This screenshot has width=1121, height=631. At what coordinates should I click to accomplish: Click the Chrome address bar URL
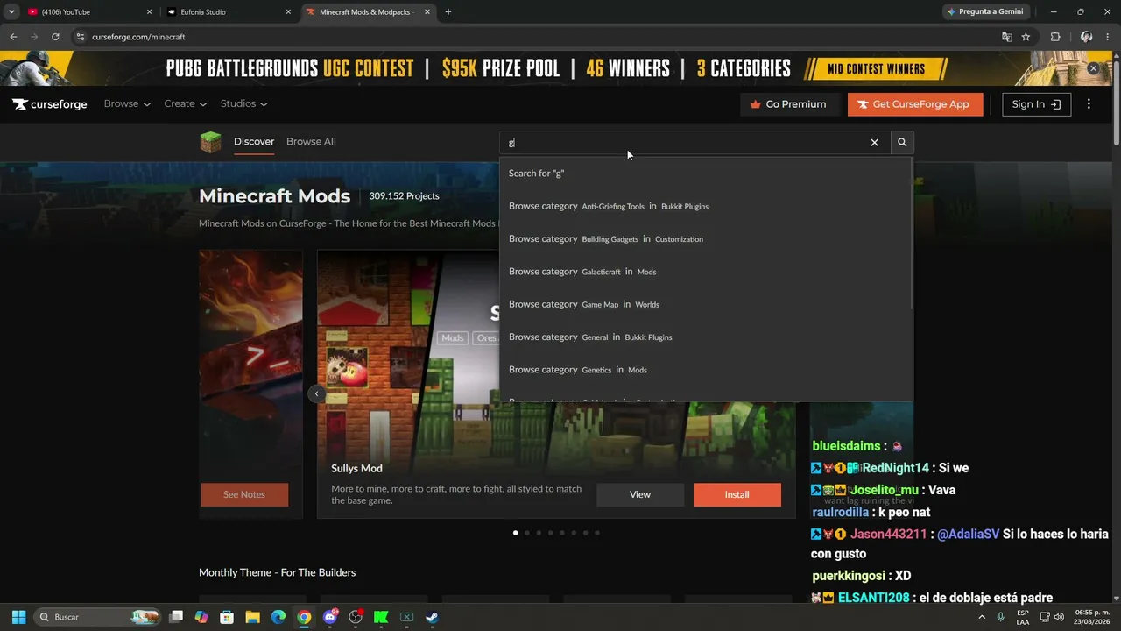pyautogui.click(x=138, y=37)
